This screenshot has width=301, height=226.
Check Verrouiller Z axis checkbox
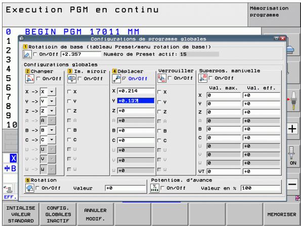click(159, 112)
